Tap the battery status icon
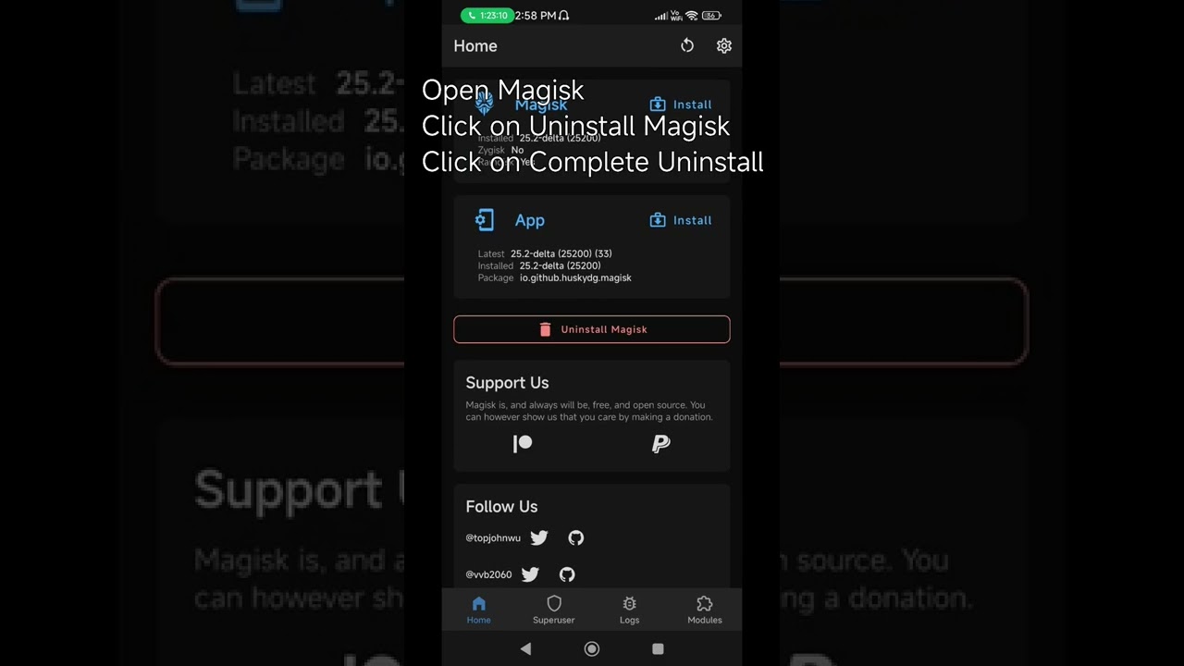 [711, 16]
